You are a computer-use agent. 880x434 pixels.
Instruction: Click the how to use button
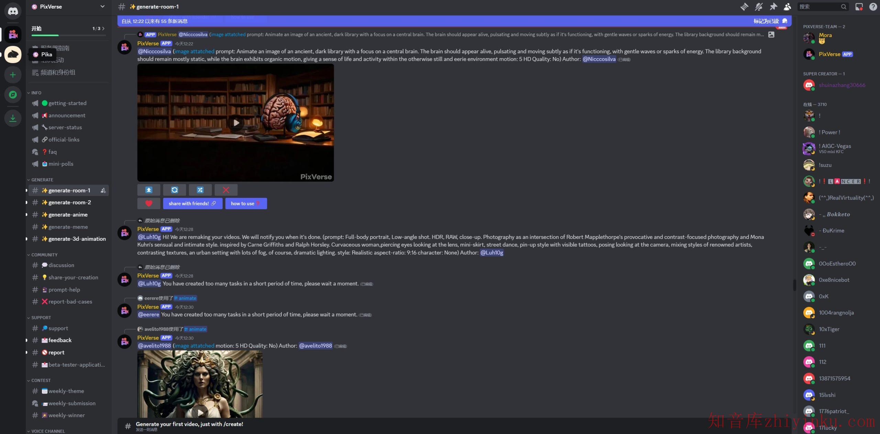pos(246,204)
